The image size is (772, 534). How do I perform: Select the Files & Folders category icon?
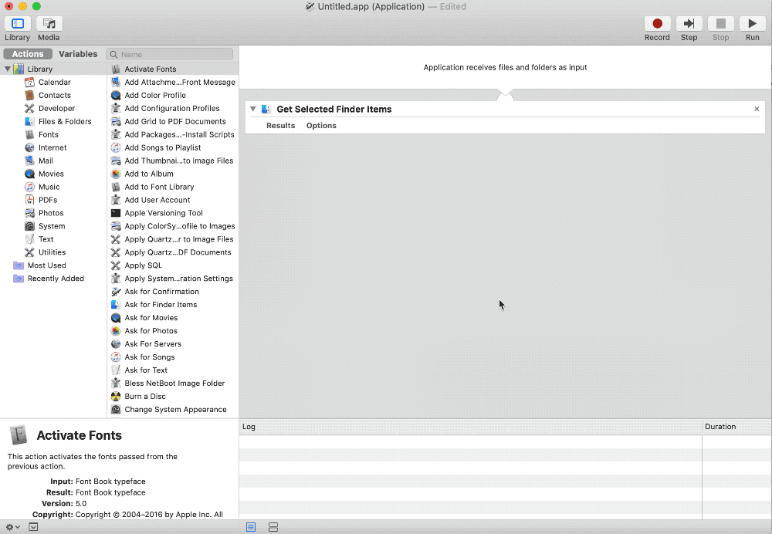pyautogui.click(x=29, y=122)
